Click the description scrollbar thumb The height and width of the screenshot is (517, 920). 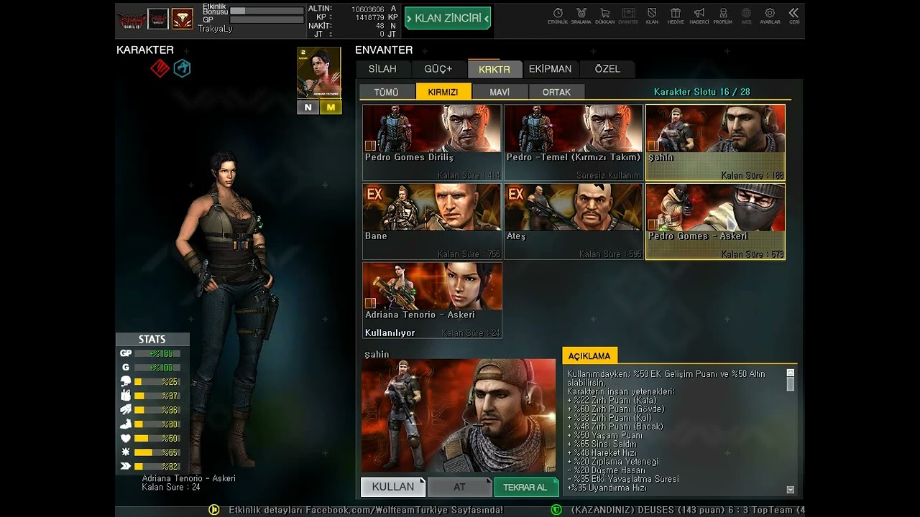[791, 384]
